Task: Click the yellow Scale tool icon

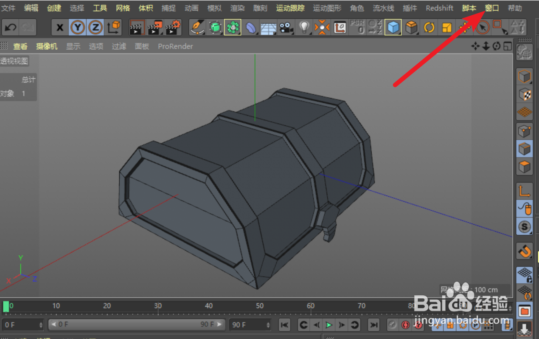Action: click(447, 28)
